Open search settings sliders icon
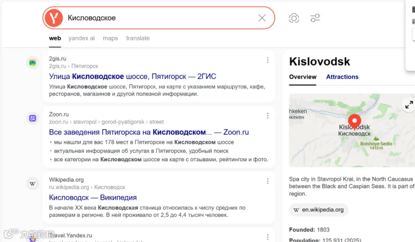 point(315,18)
